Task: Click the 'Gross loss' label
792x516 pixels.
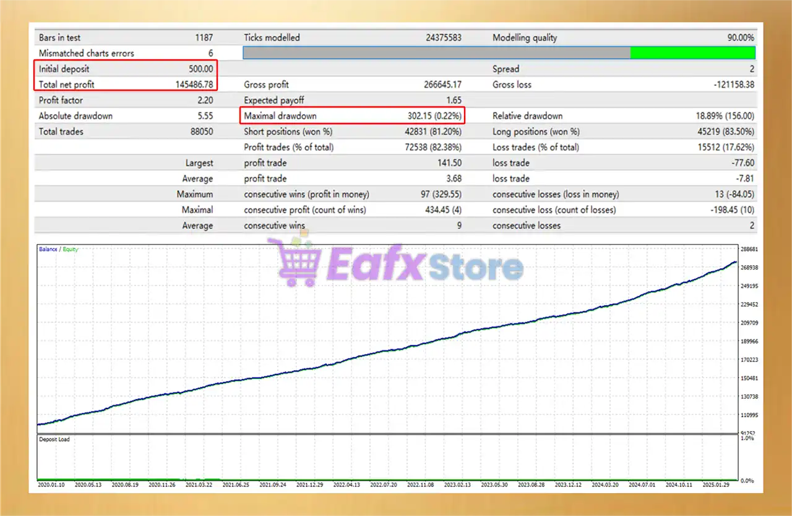Action: point(512,85)
